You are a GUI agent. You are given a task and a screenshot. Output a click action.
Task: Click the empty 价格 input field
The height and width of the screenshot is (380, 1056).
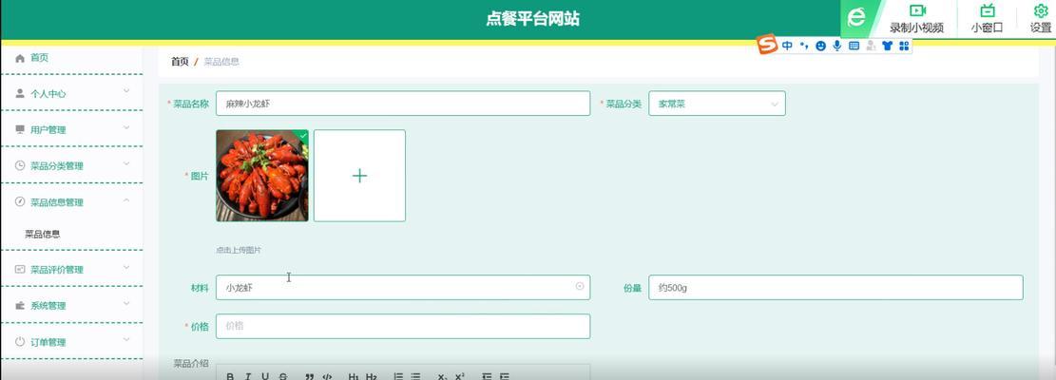[x=403, y=326]
